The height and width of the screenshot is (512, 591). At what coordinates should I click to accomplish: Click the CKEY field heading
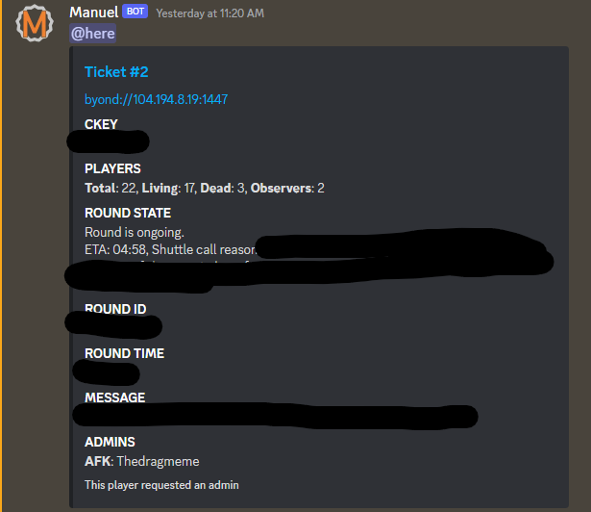point(101,124)
